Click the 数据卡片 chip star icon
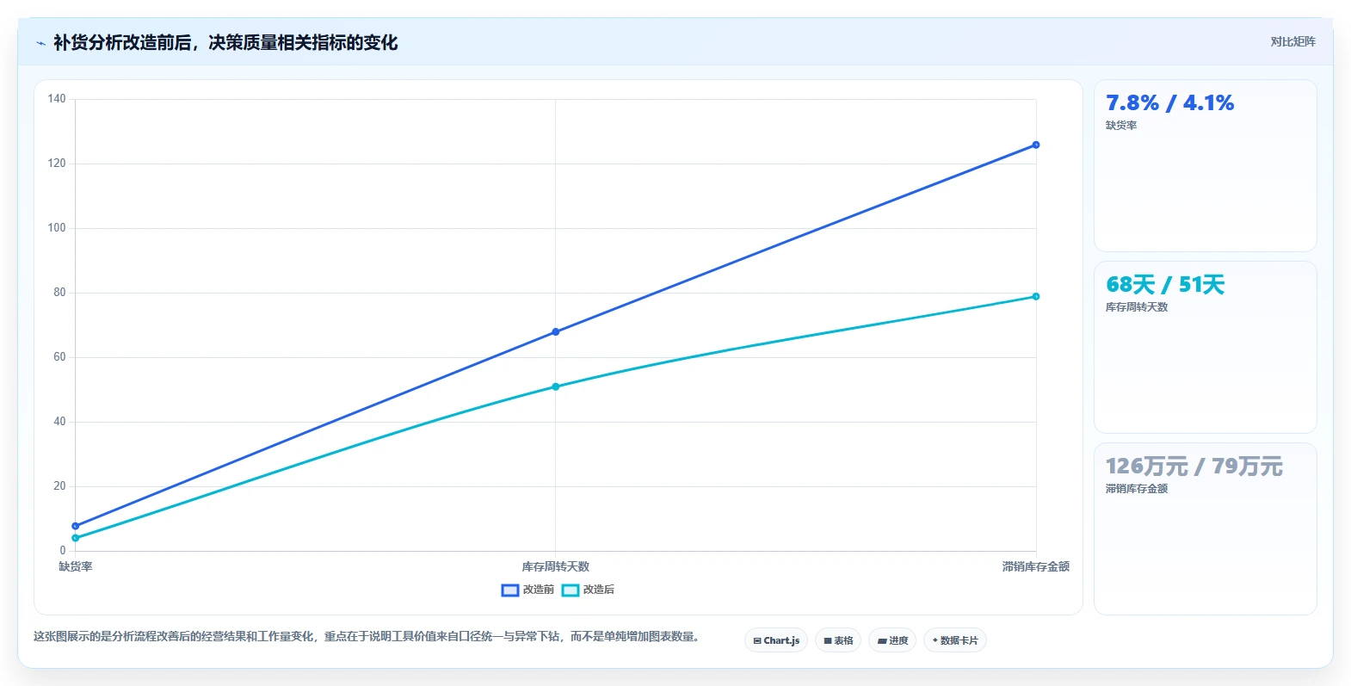 (x=935, y=640)
